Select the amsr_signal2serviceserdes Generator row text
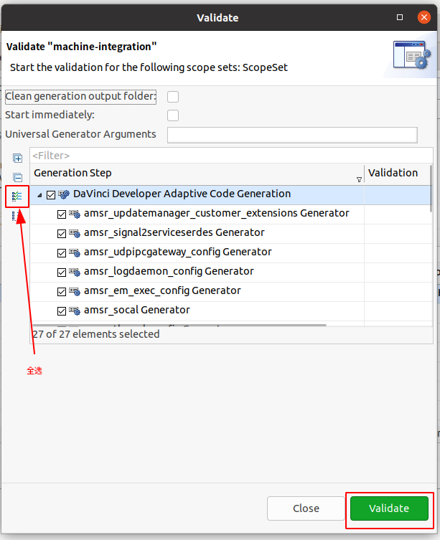The height and width of the screenshot is (540, 440). [x=174, y=233]
